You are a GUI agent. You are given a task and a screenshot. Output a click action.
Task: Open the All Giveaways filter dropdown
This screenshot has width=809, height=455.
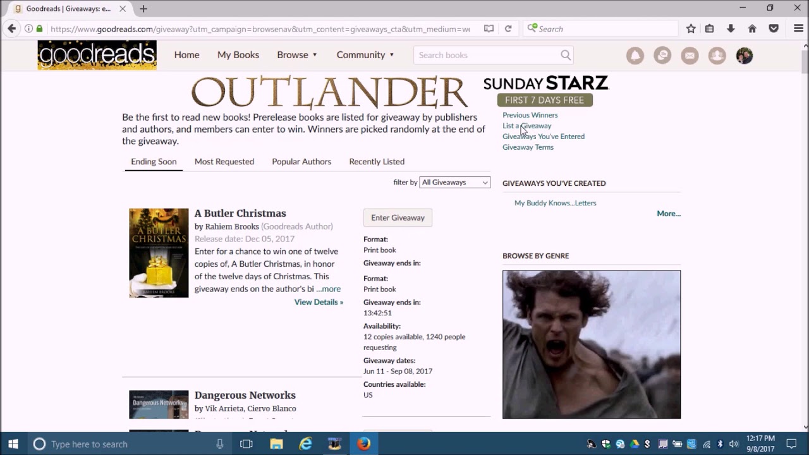(x=454, y=182)
